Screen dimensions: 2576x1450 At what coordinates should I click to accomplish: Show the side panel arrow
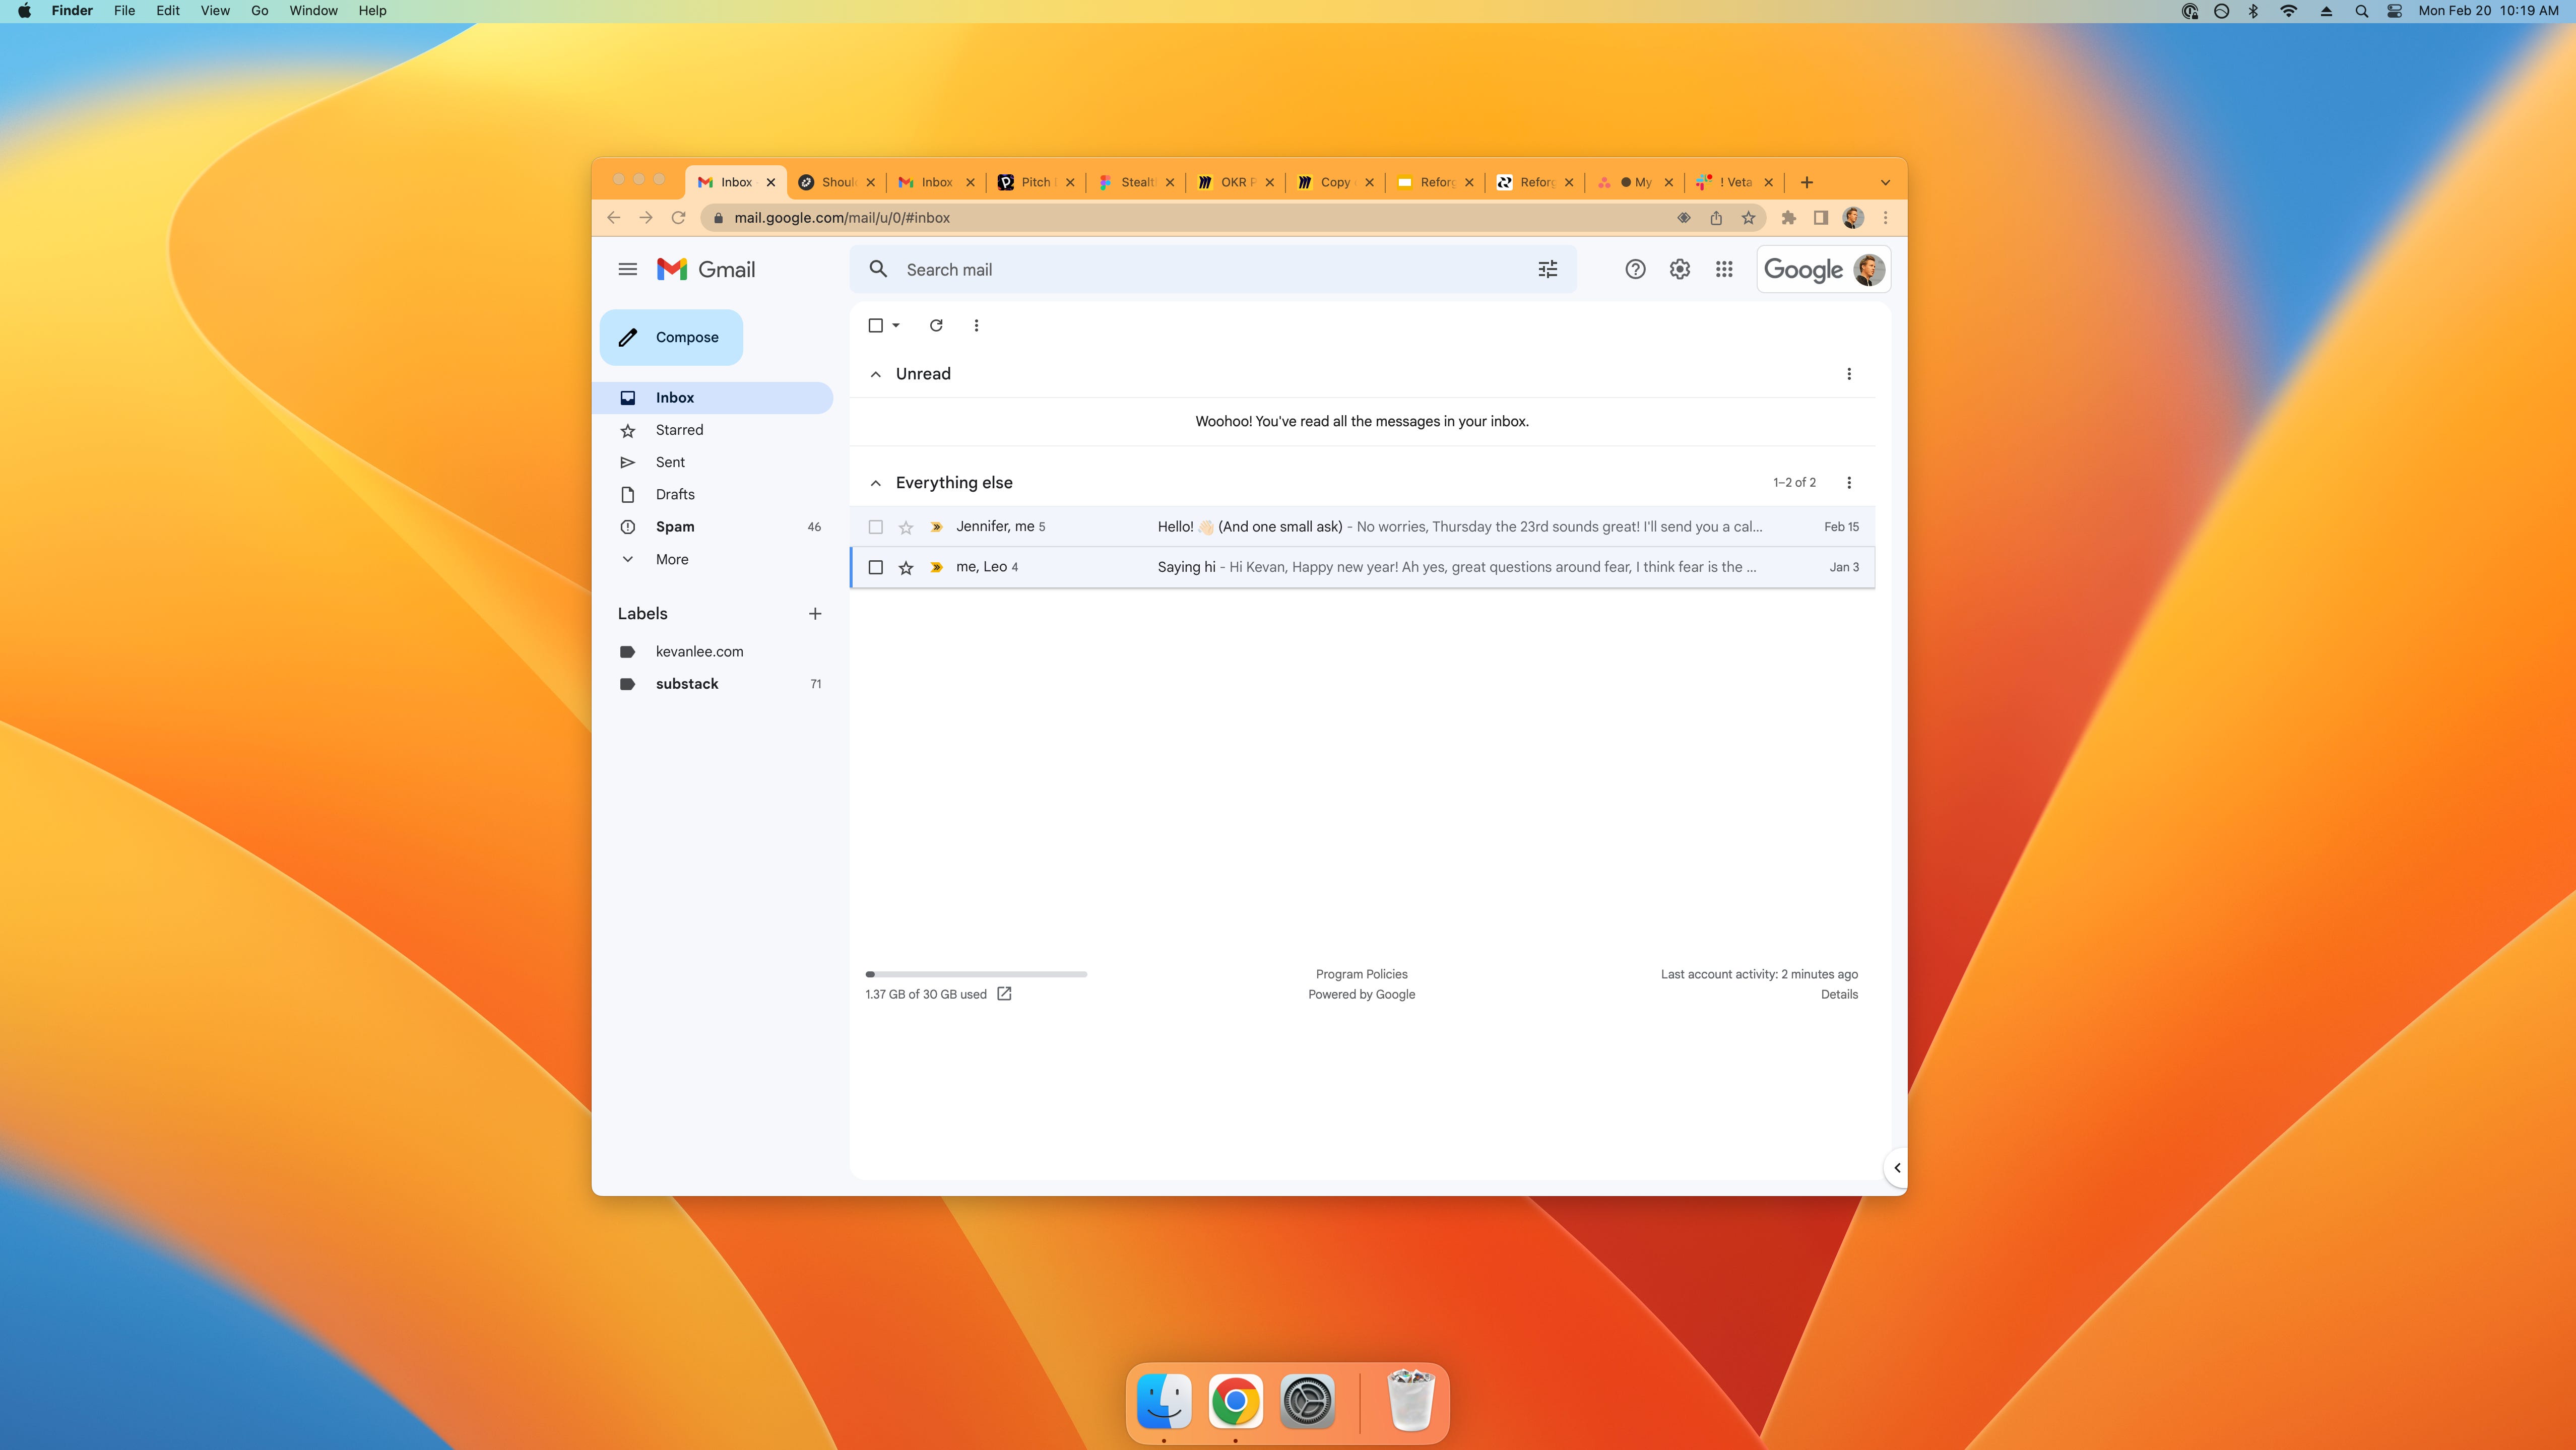pos(1896,1167)
